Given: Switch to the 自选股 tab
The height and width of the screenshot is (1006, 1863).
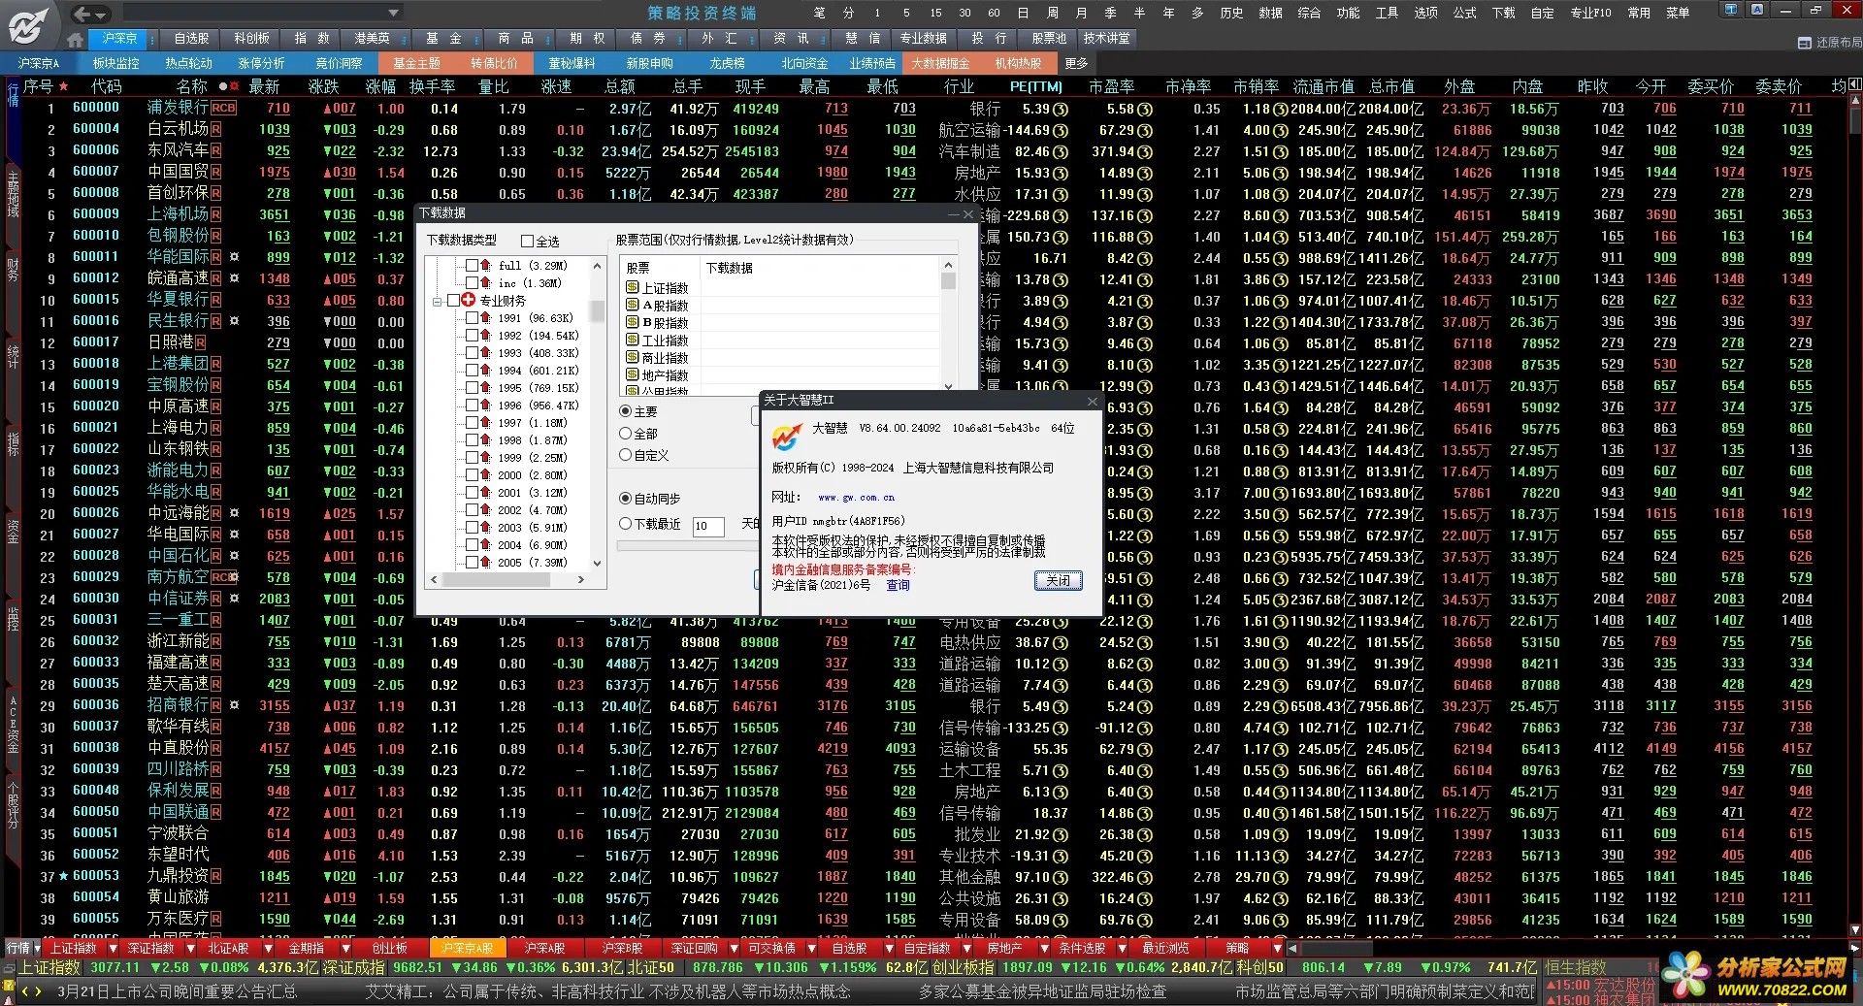Looking at the screenshot, I should tap(191, 39).
